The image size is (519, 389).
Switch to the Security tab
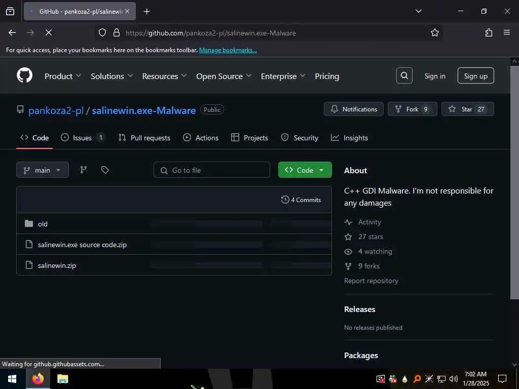pos(300,138)
